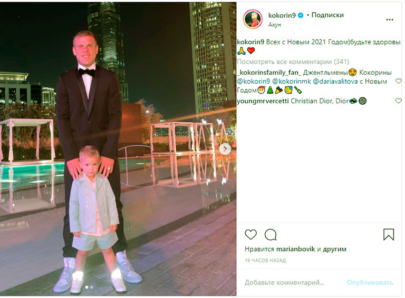This screenshot has width=405, height=298.
Task: Open the three-dots post options menu
Action: 390,20
